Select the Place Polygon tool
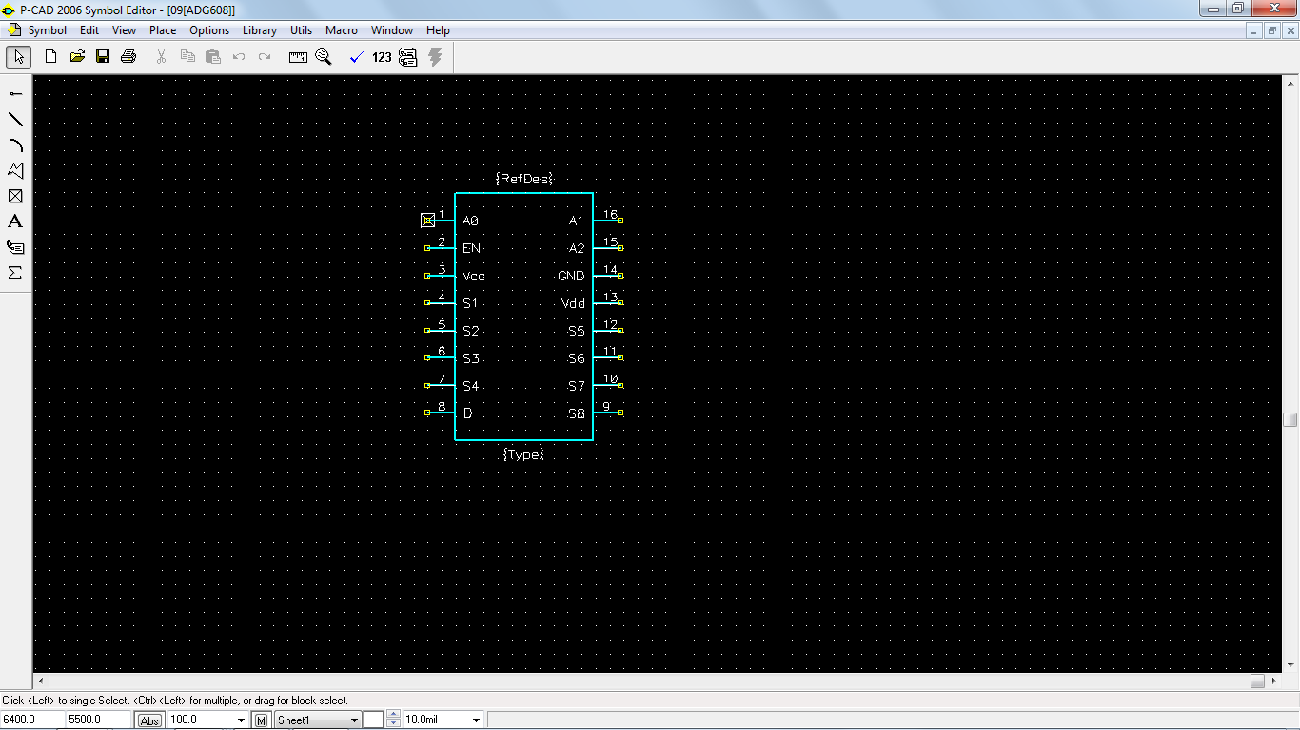Image resolution: width=1300 pixels, height=730 pixels. click(x=15, y=171)
